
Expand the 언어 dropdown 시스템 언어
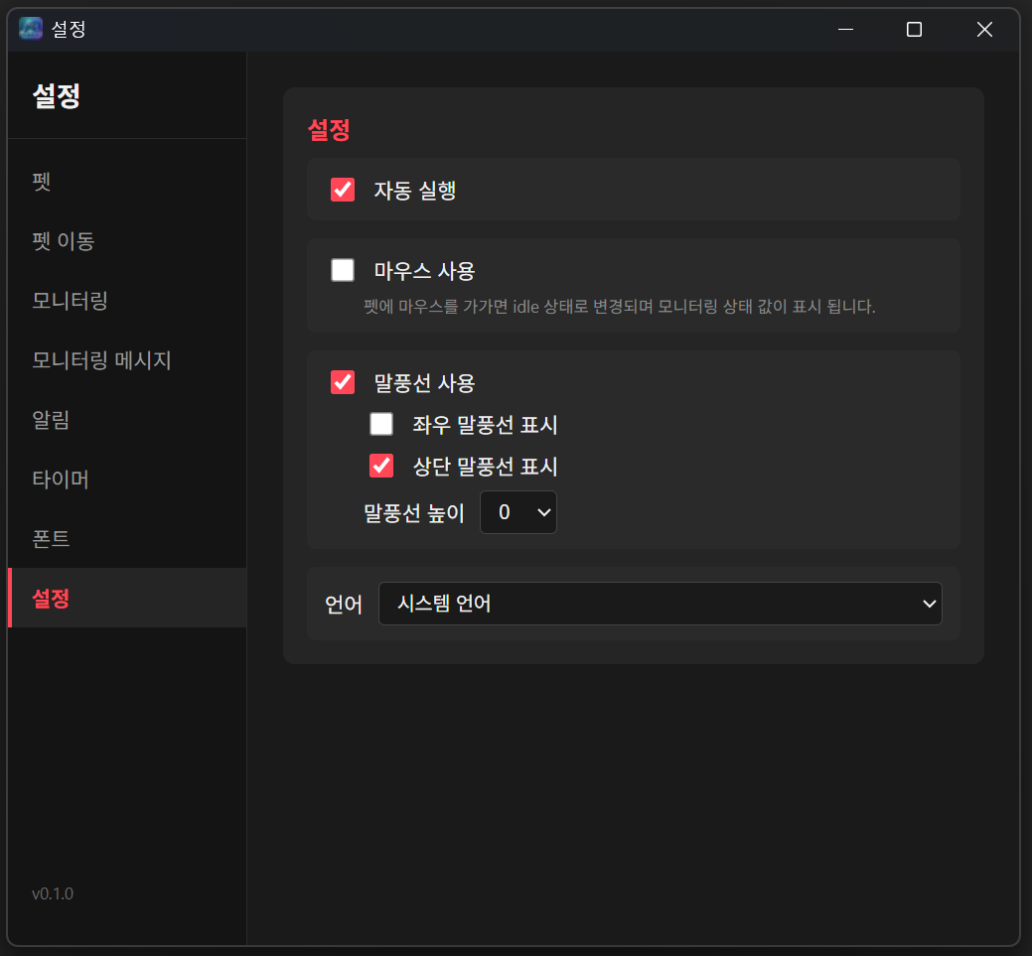coord(661,604)
